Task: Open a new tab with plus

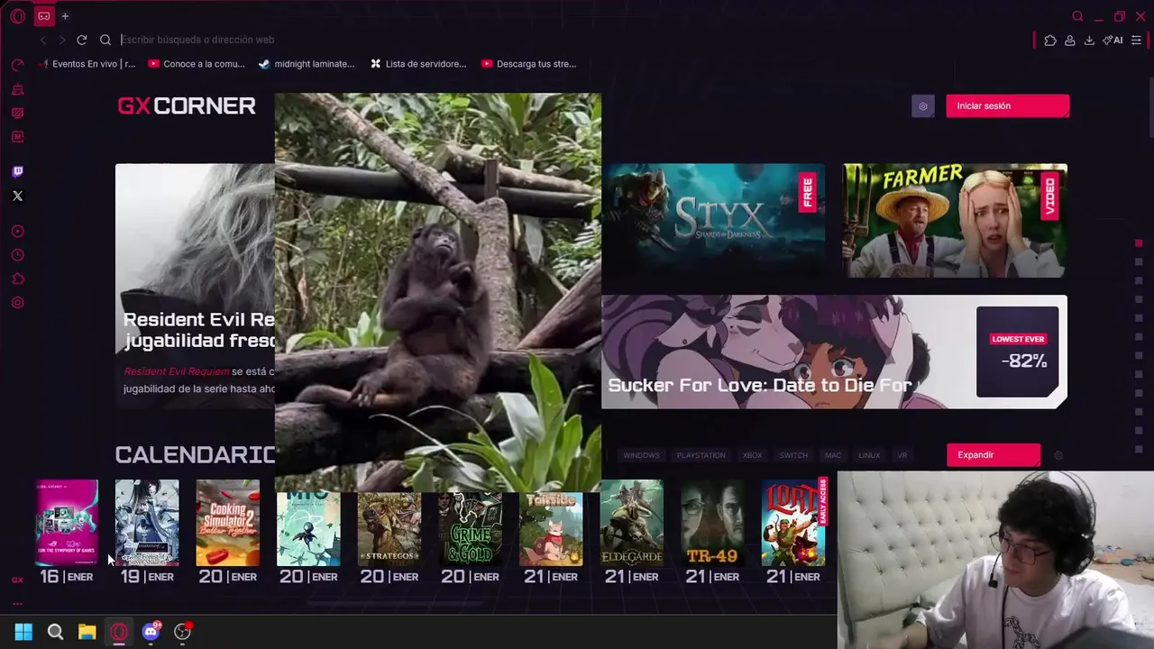Action: (65, 16)
